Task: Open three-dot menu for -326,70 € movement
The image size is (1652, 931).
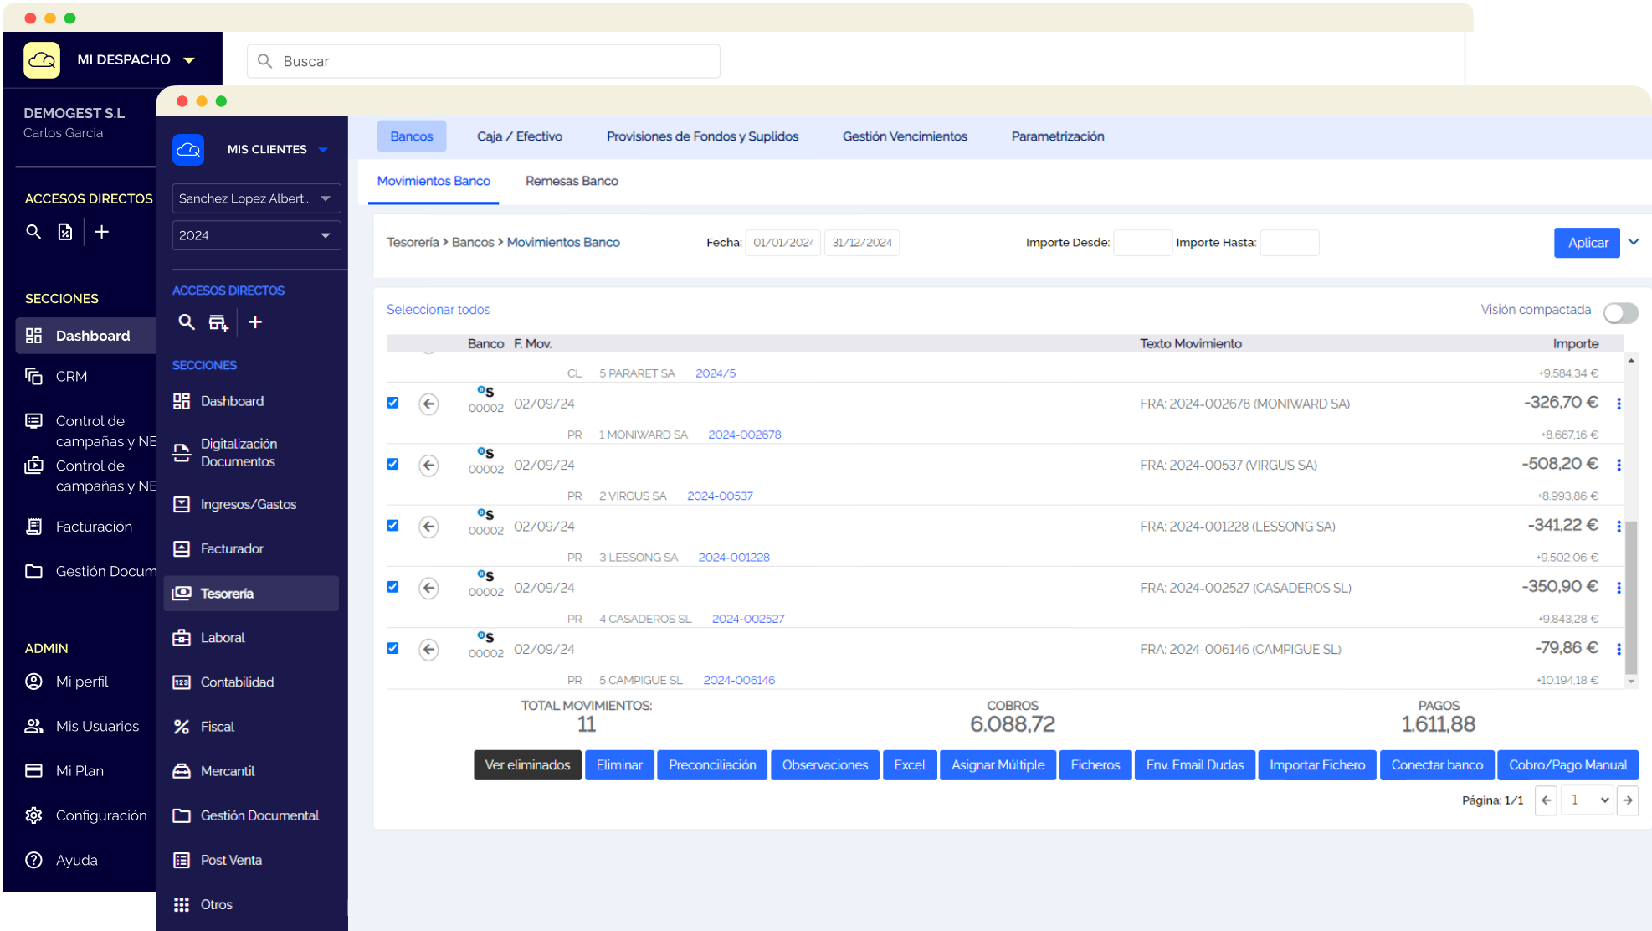Action: click(x=1619, y=404)
